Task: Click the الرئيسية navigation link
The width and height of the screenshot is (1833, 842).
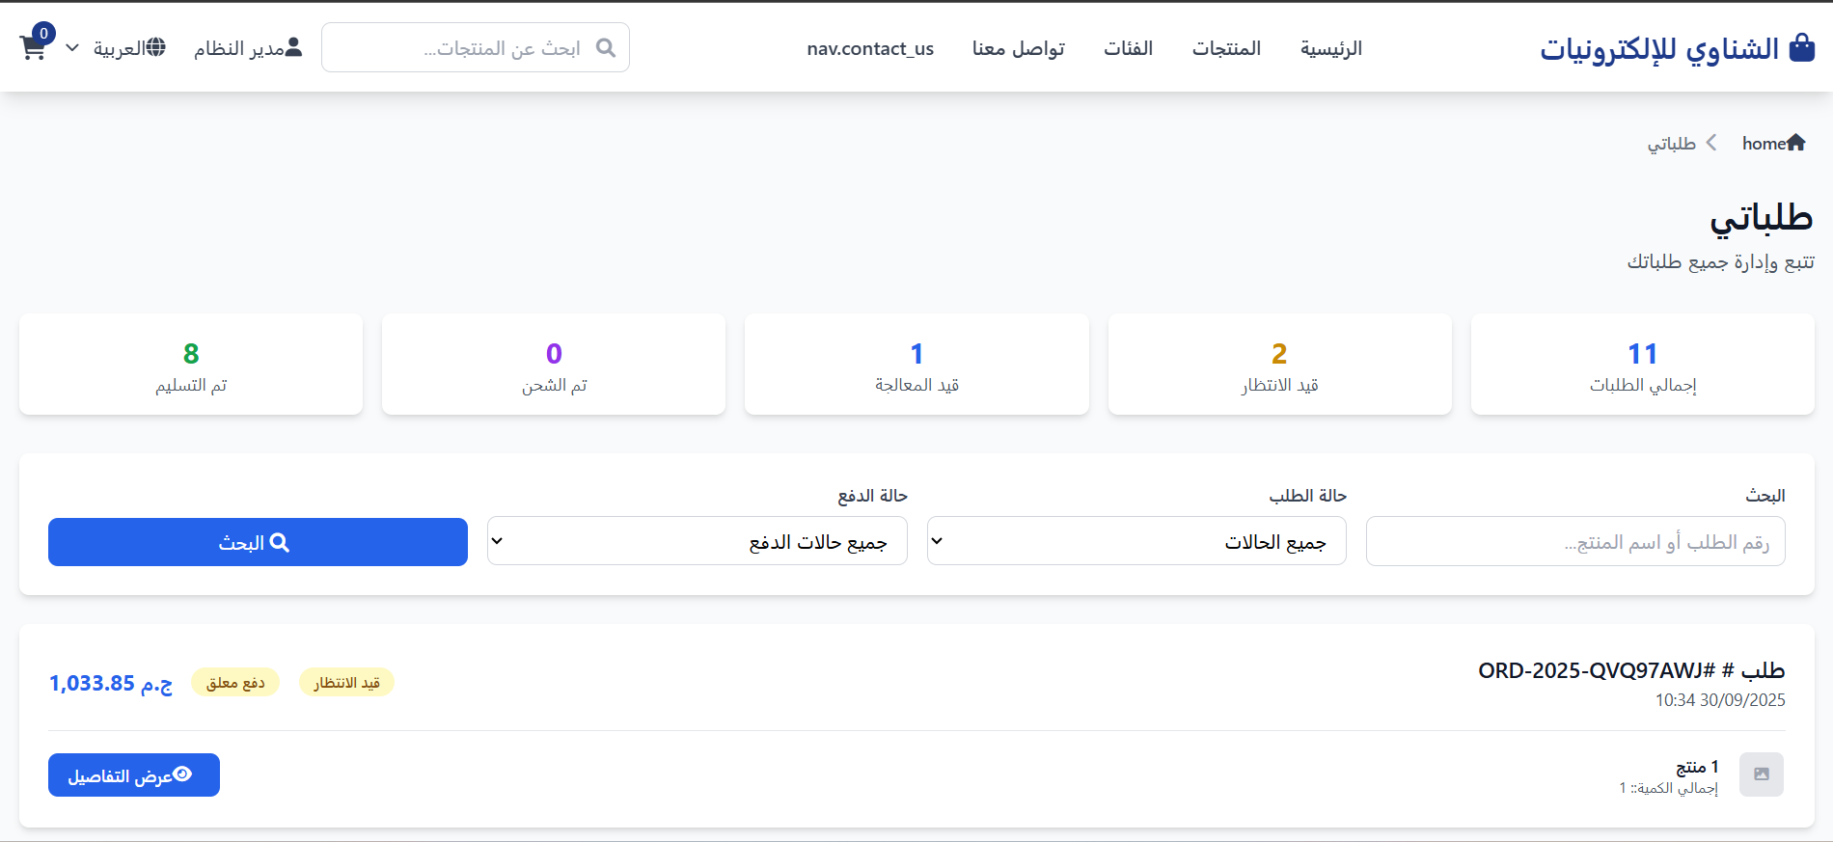Action: click(x=1330, y=48)
